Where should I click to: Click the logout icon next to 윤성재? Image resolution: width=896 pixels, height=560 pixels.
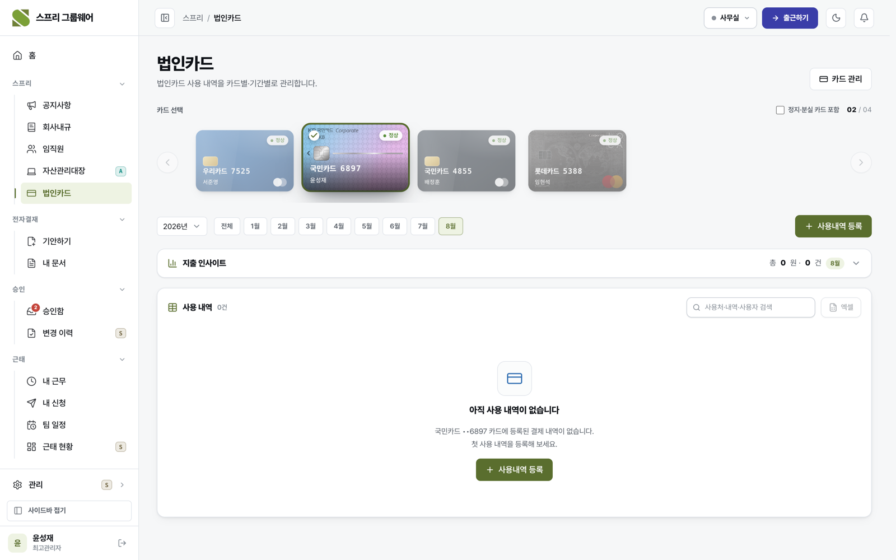[122, 543]
